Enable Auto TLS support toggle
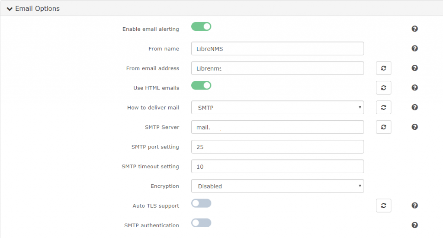This screenshot has height=238, width=443. [201, 203]
